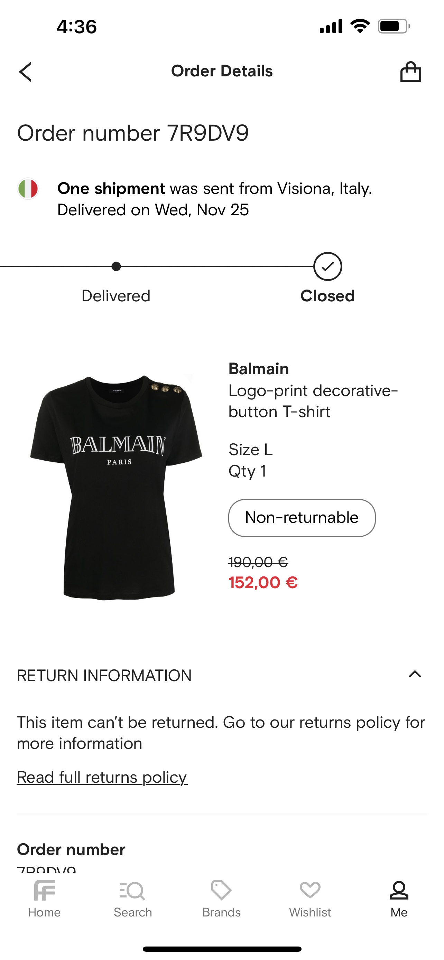Screen dimensions: 444x960
Task: Open the Me tab
Action: coord(399,899)
